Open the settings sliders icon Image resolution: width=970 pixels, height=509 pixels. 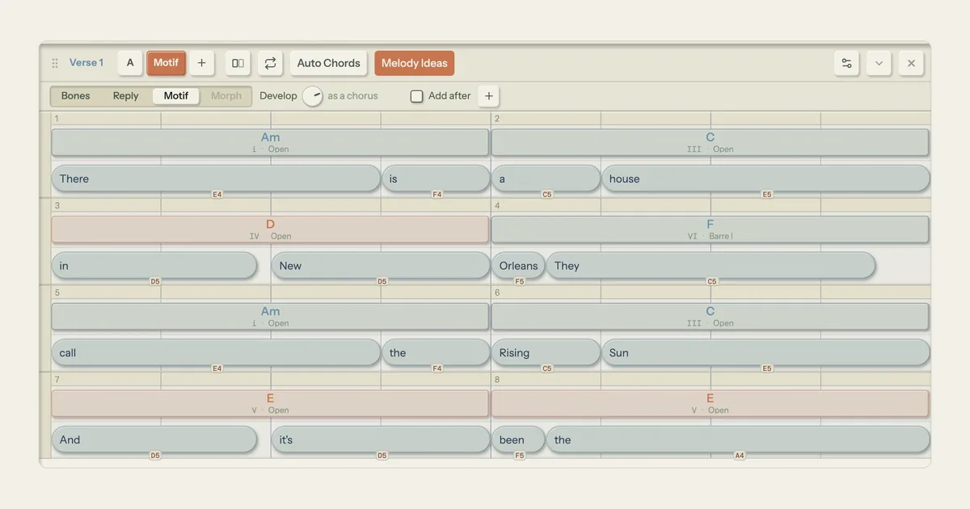point(846,63)
